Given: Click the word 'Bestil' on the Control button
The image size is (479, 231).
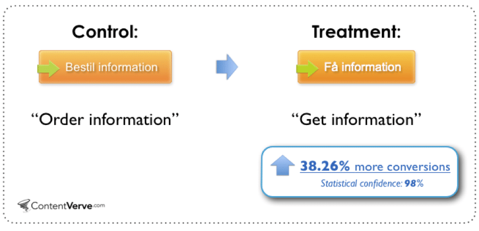Looking at the screenshot, I should pyautogui.click(x=78, y=68).
